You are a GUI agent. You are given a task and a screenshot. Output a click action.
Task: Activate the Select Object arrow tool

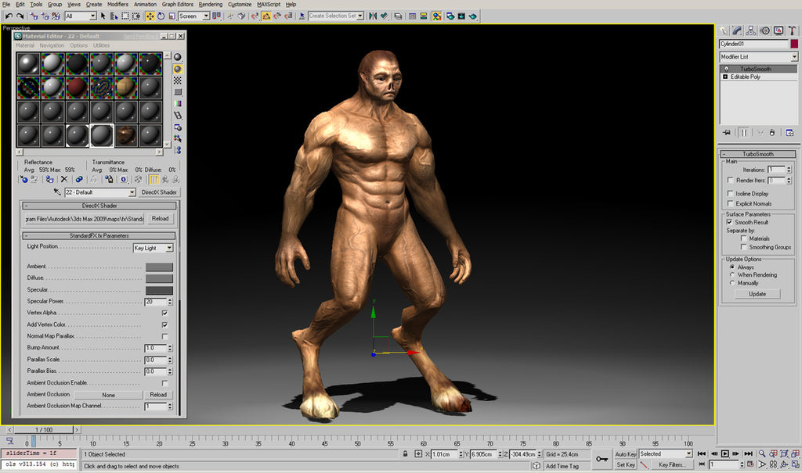pos(102,16)
